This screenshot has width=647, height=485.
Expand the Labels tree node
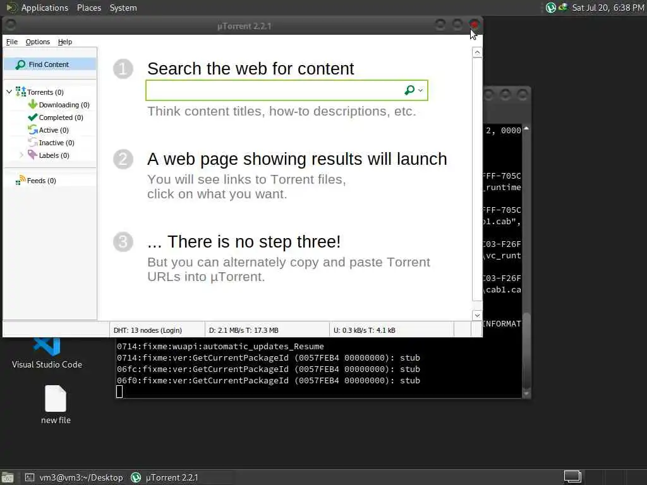(21, 155)
